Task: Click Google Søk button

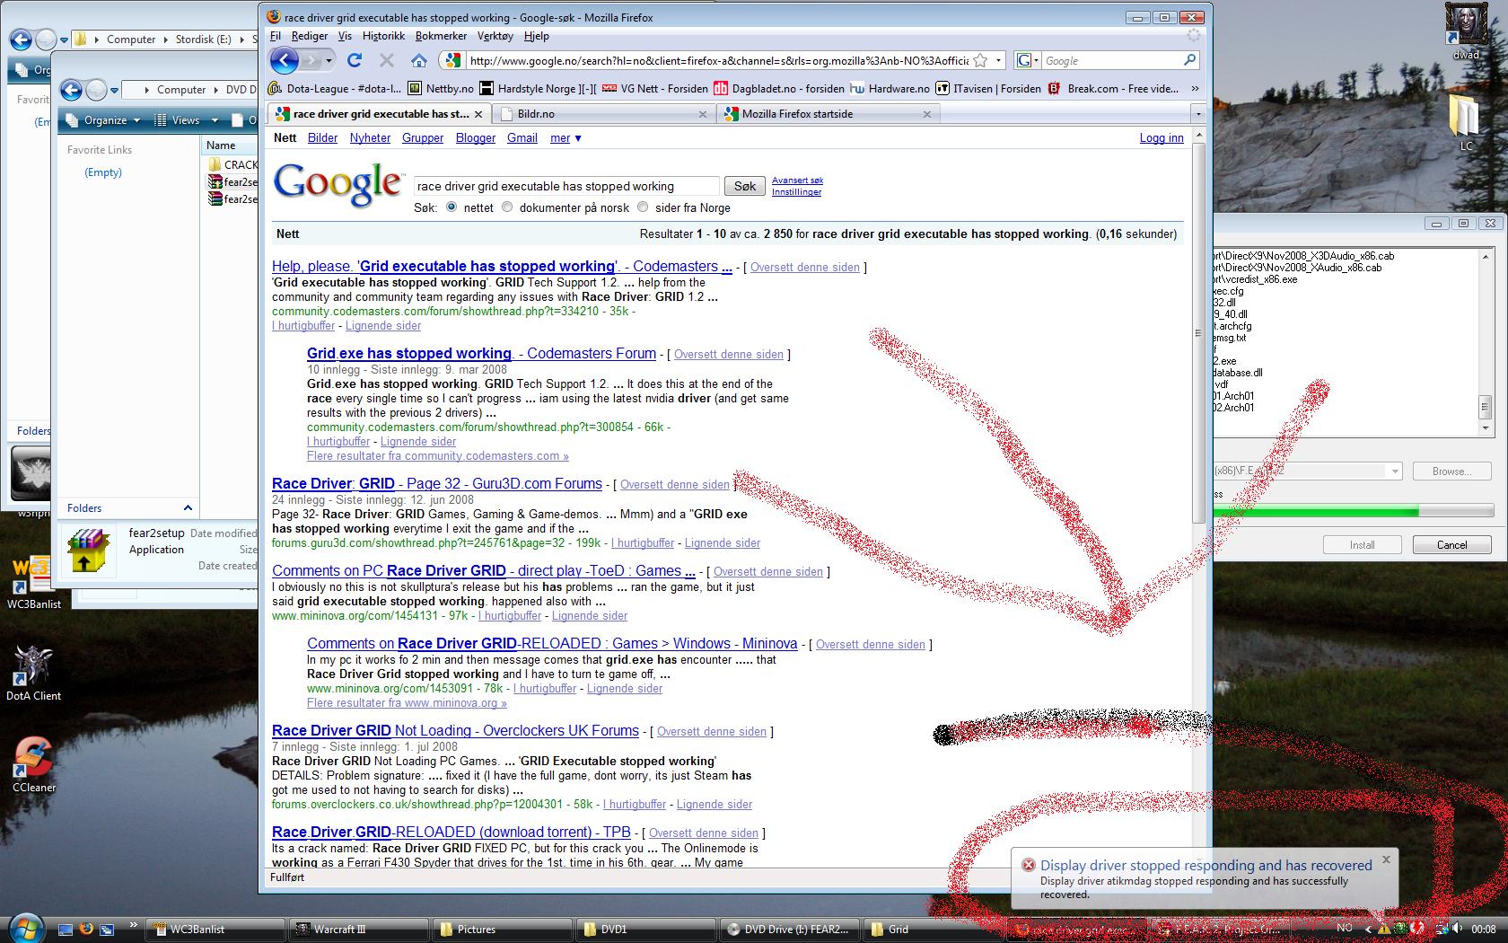Action: [x=745, y=186]
